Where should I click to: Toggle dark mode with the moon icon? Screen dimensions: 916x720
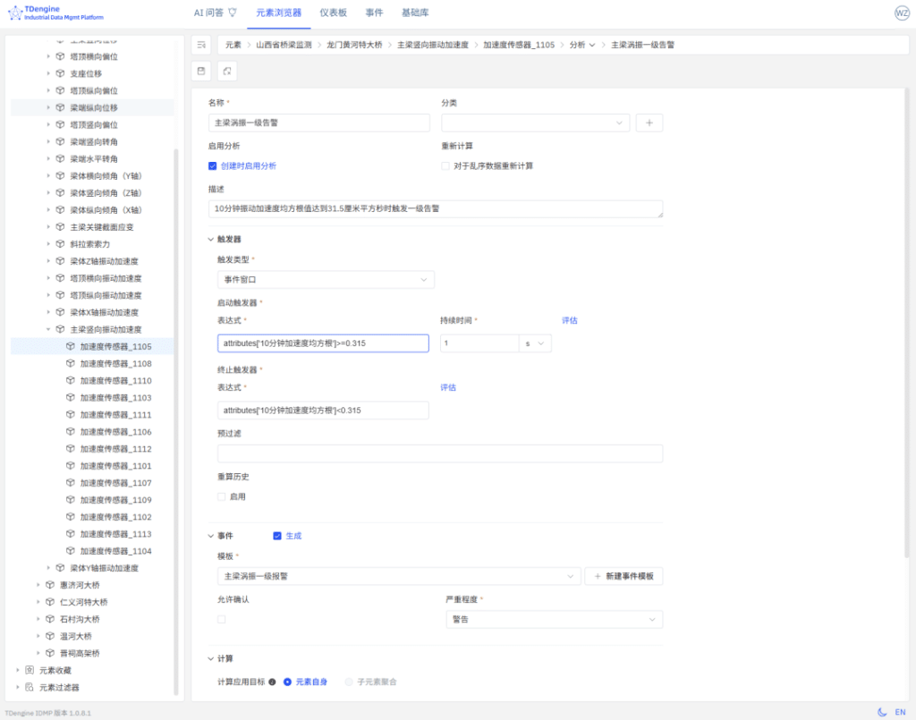point(882,712)
